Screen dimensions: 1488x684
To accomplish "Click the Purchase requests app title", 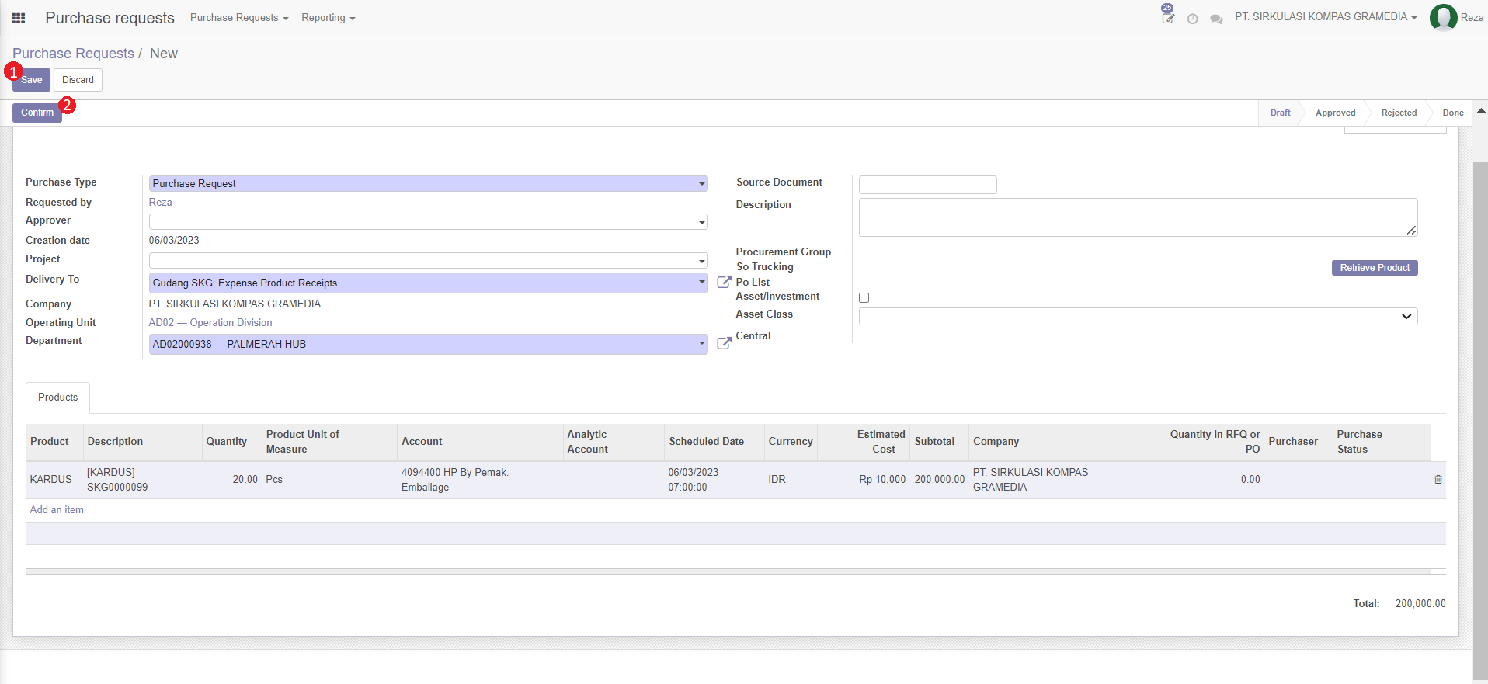I will [110, 18].
